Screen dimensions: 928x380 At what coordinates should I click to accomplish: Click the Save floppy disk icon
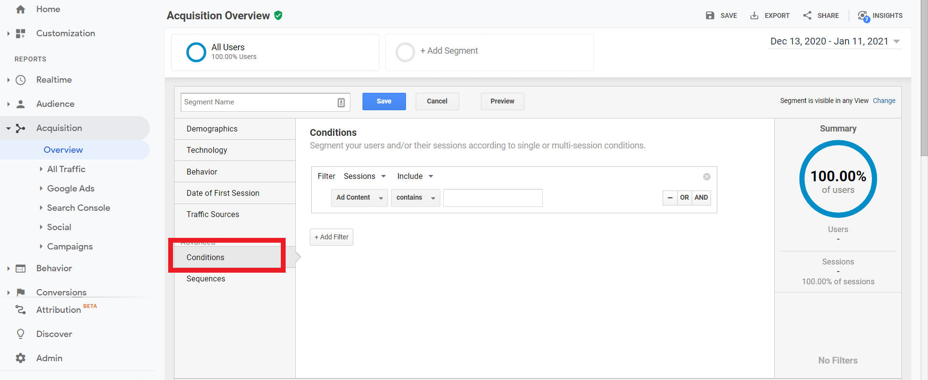[x=710, y=15]
